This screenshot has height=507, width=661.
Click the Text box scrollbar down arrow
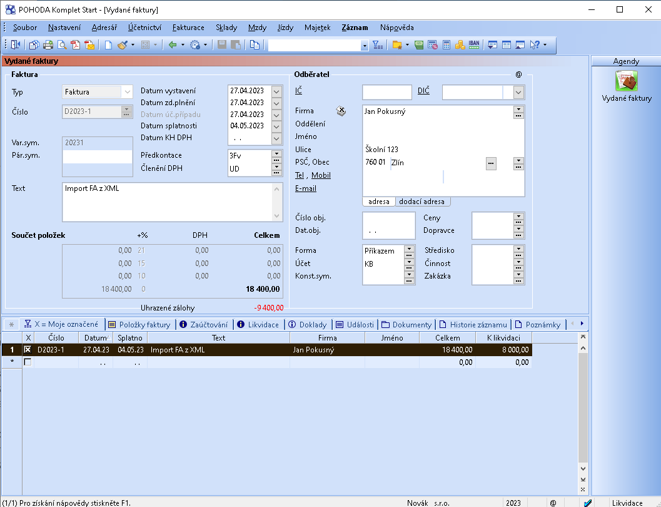point(276,216)
